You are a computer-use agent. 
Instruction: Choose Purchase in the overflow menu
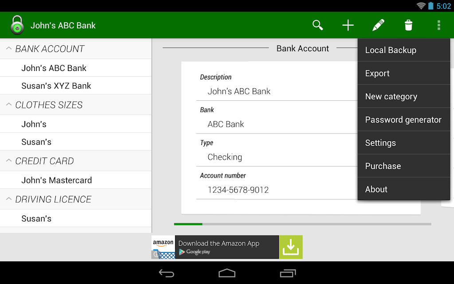tap(403, 166)
